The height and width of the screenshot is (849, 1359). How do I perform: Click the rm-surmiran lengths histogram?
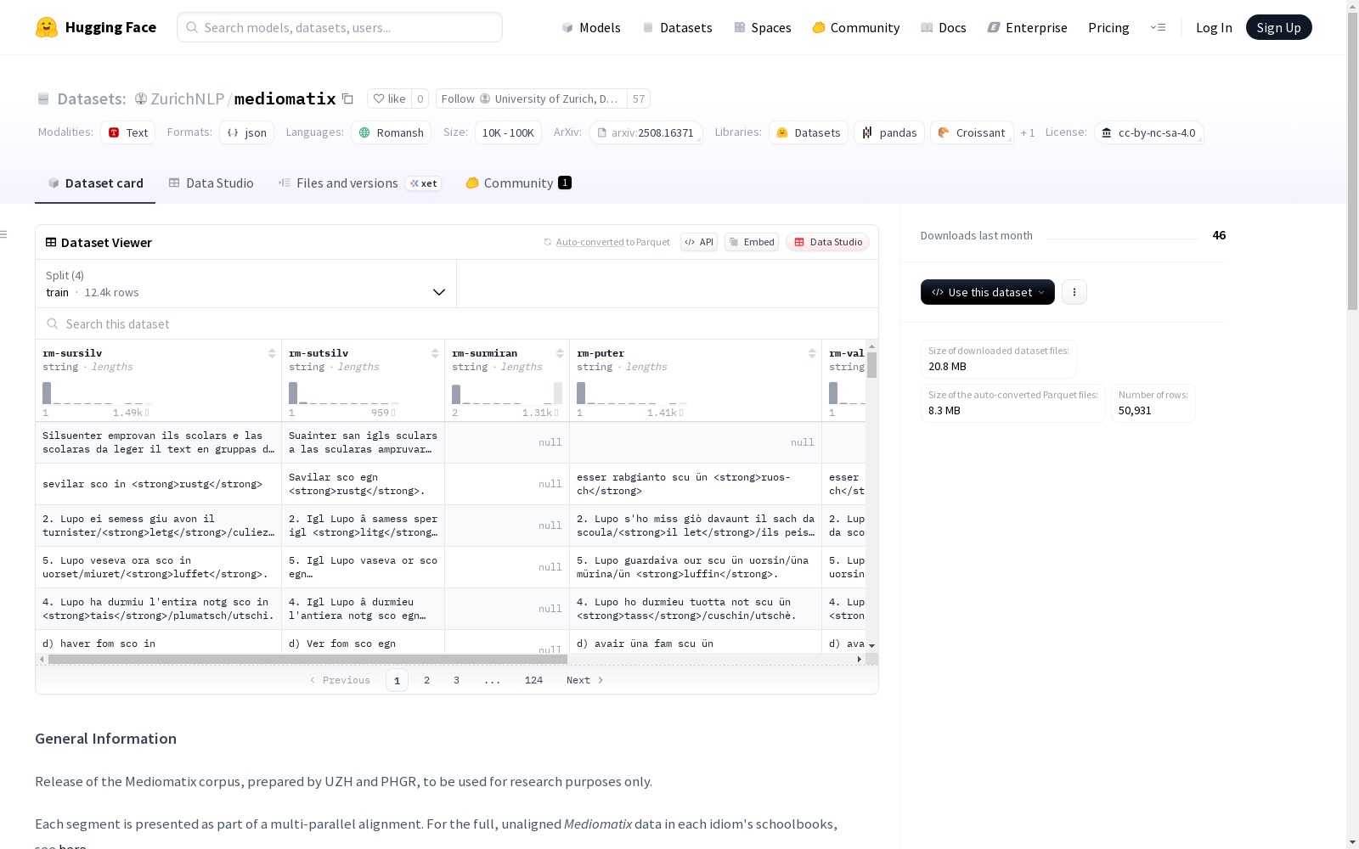tap(507, 393)
